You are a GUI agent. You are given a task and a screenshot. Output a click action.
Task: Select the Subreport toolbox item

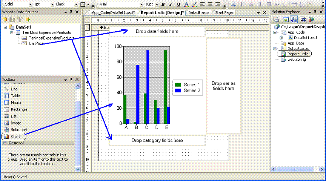click(x=19, y=130)
